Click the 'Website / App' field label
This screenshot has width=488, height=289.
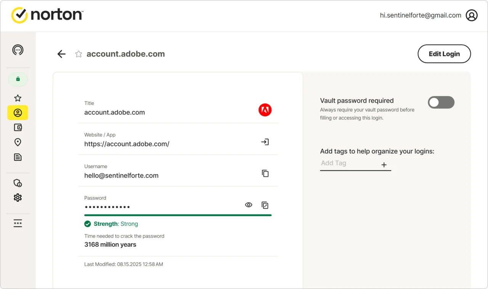coord(100,135)
